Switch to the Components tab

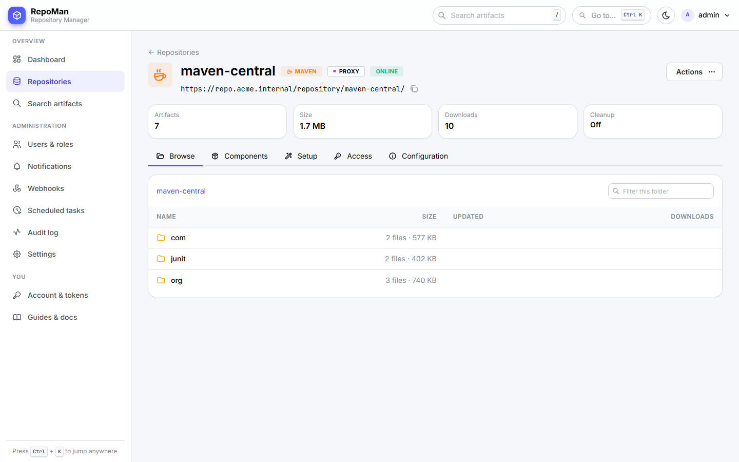coord(240,156)
